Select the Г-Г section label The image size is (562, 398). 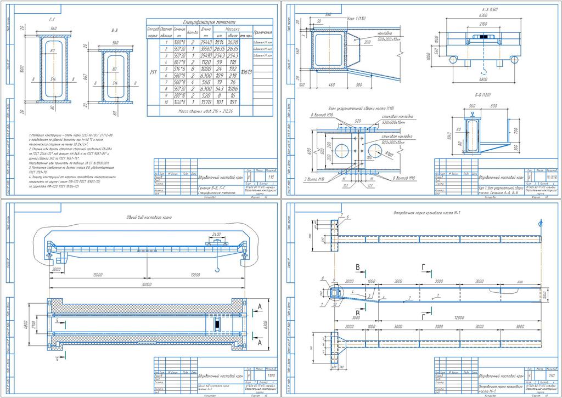click(53, 20)
